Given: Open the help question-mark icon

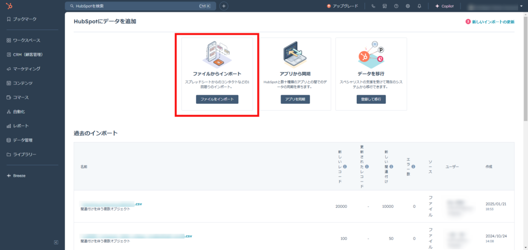Looking at the screenshot, I should point(397,6).
